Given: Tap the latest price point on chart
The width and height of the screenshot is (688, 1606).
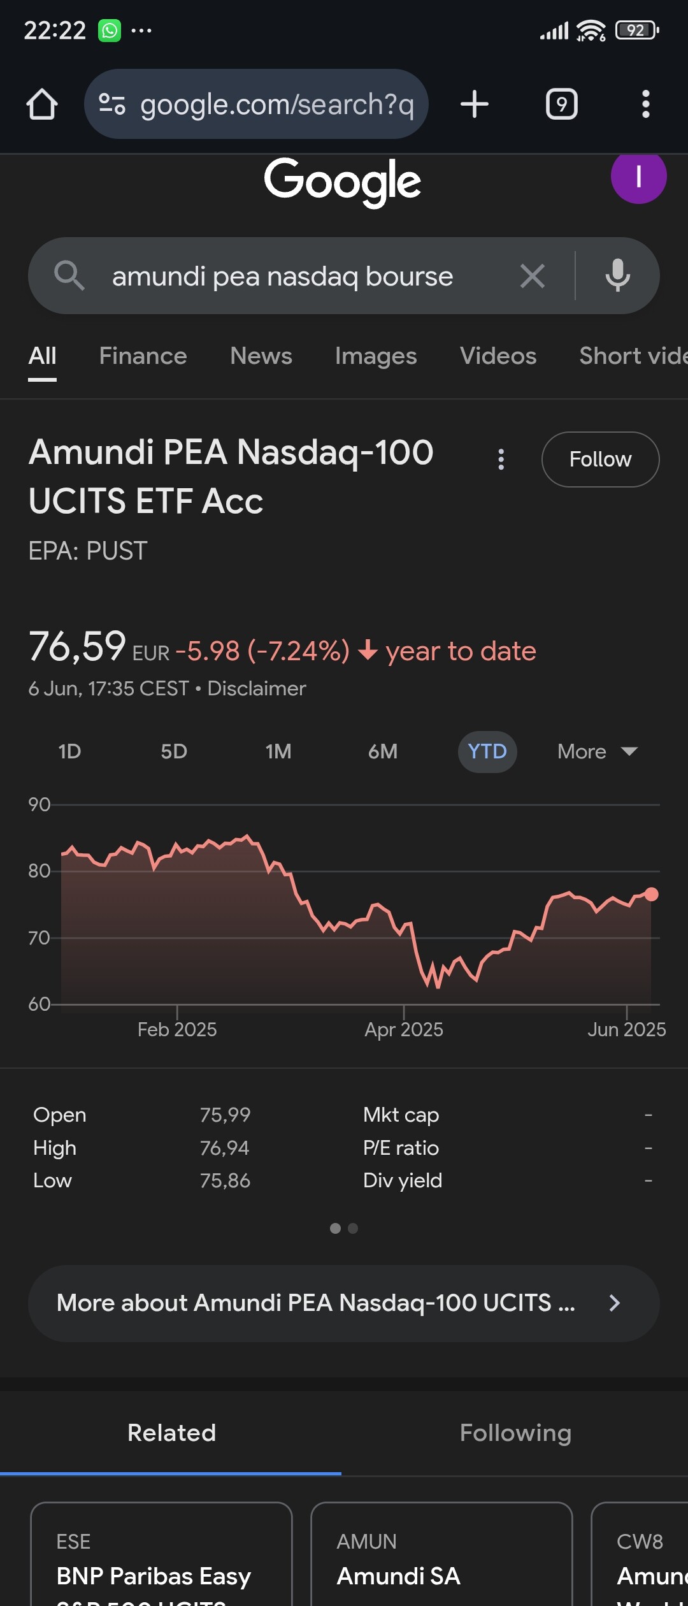Looking at the screenshot, I should [x=651, y=894].
